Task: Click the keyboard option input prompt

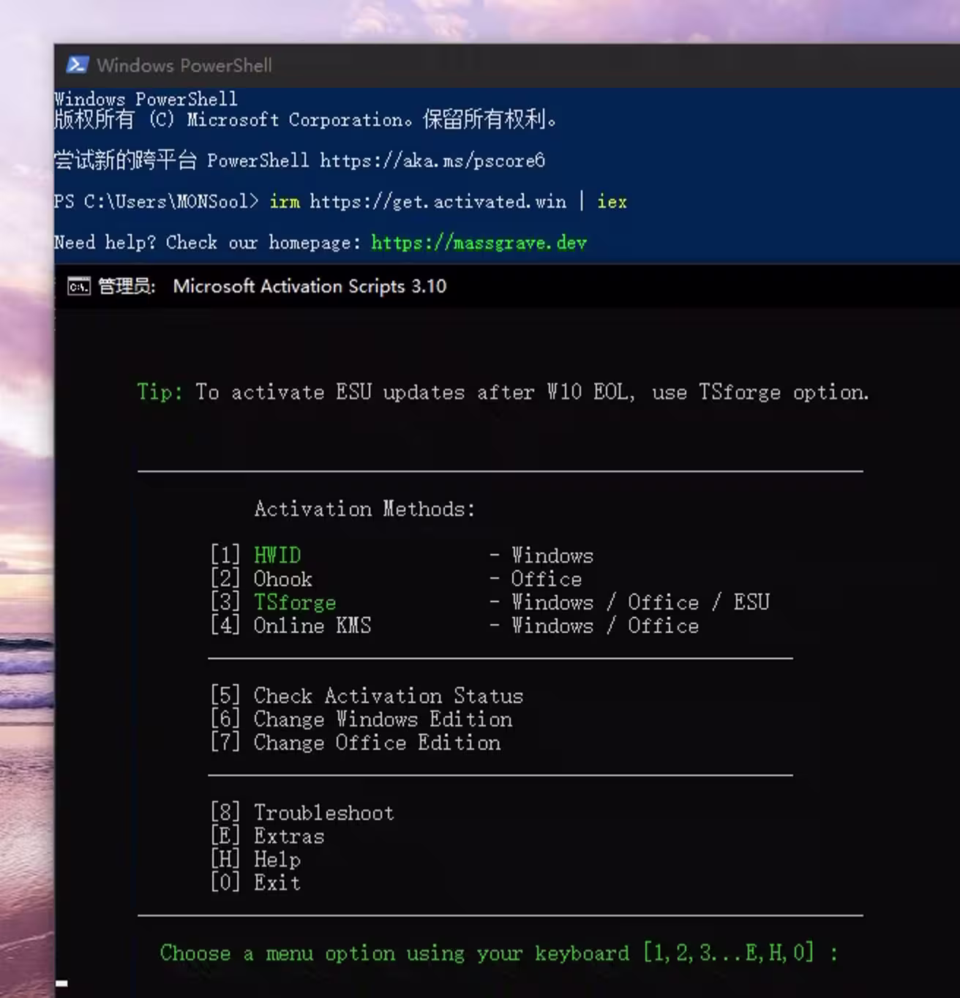Action: pos(498,953)
